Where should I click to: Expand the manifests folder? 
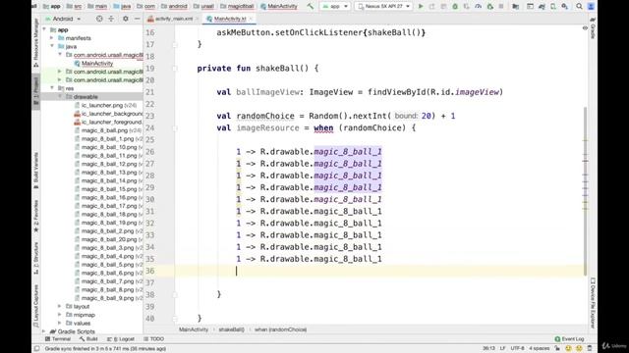pos(52,38)
